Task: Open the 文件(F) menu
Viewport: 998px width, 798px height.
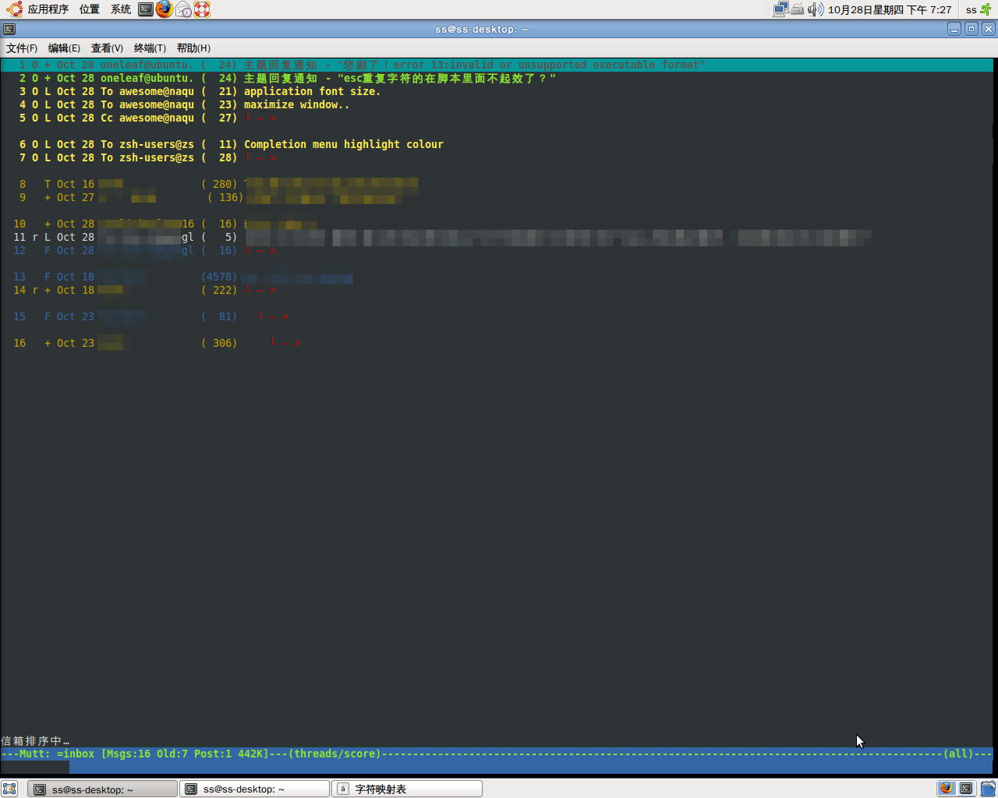Action: coord(22,48)
